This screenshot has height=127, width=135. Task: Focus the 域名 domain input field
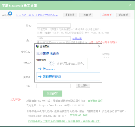point(54,26)
